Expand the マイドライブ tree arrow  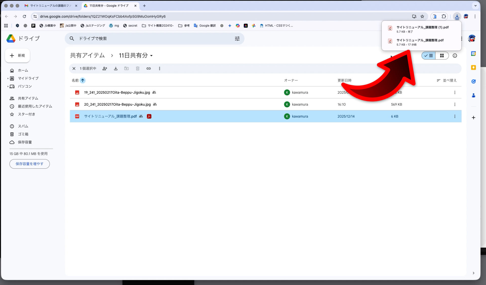tap(8, 78)
